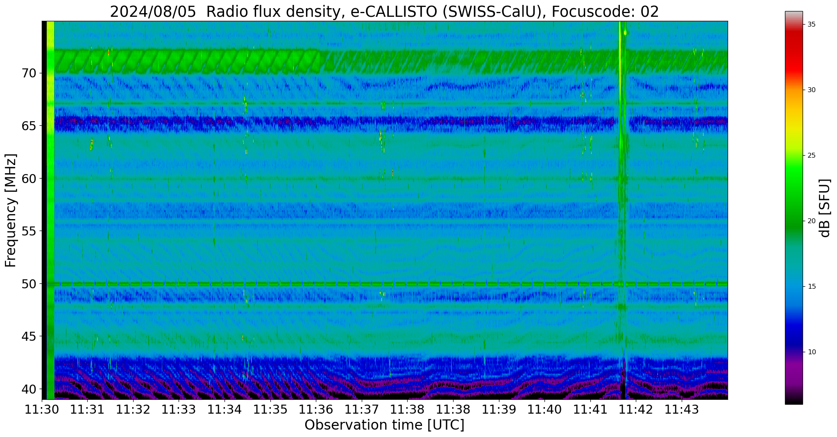The width and height of the screenshot is (837, 437).
Task: Click the 11:33 time axis label
Action: point(179,409)
